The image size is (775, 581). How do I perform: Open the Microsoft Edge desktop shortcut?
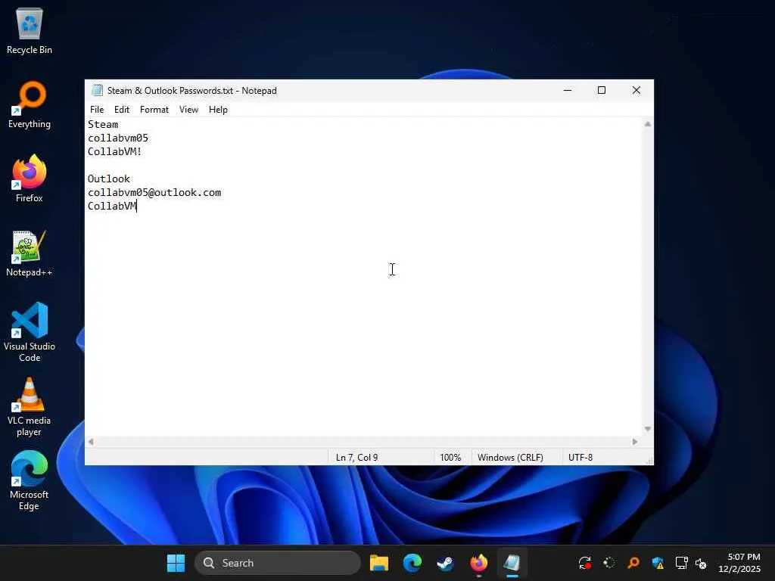(x=30, y=480)
